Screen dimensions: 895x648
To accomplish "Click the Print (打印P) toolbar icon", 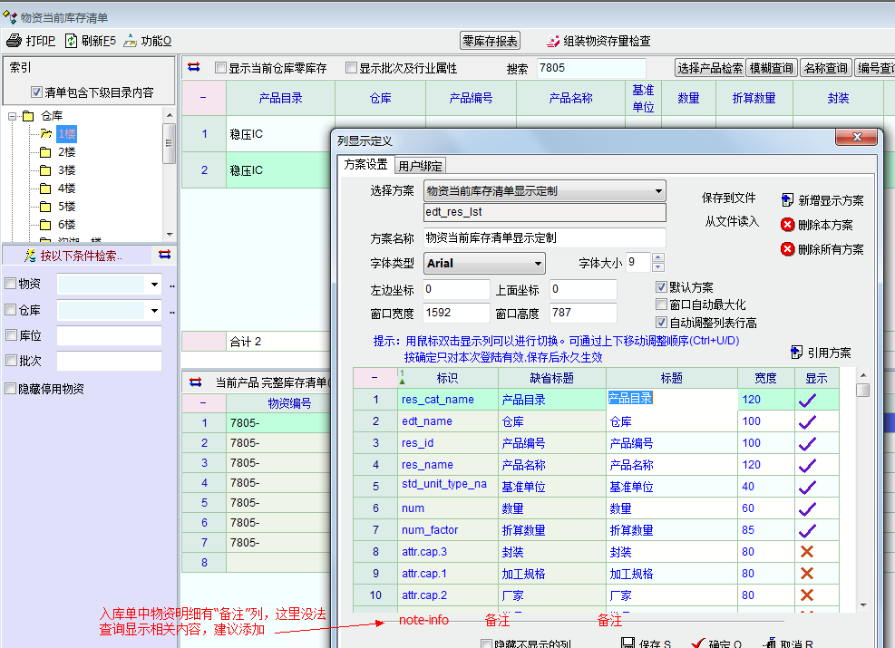I will [14, 41].
